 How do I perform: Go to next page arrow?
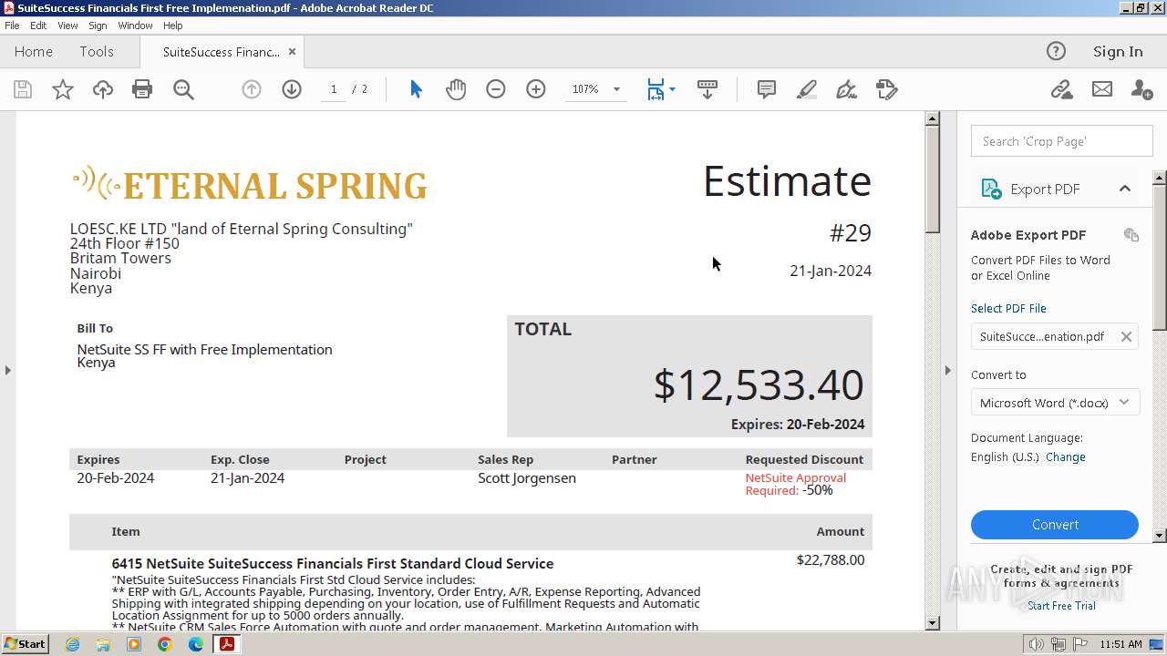point(292,89)
